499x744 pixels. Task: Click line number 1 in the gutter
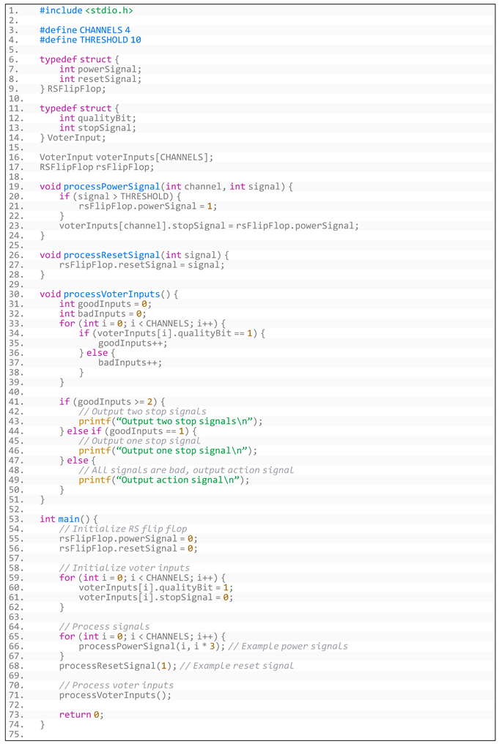click(x=15, y=10)
